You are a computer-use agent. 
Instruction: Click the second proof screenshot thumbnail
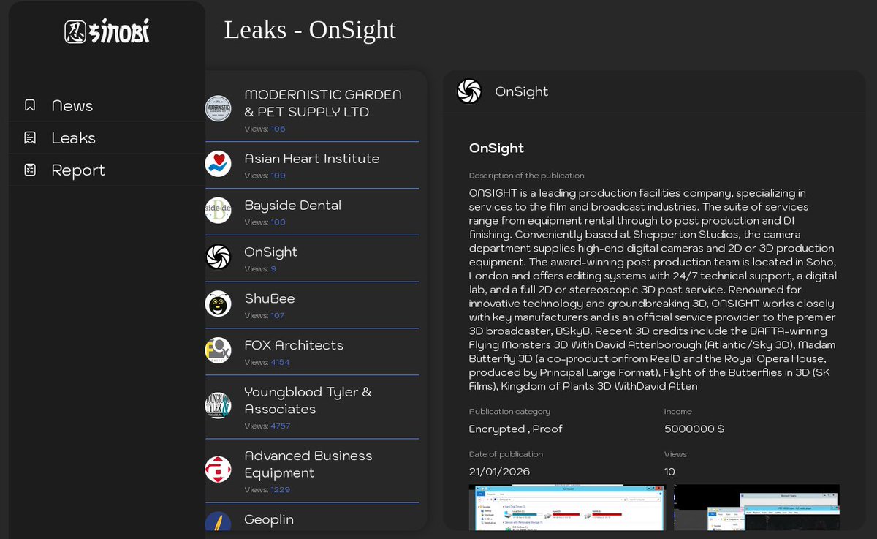[x=756, y=507]
